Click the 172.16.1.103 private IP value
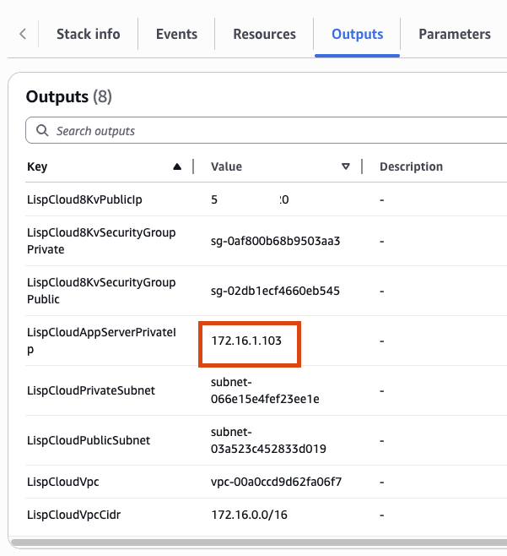 tap(246, 341)
